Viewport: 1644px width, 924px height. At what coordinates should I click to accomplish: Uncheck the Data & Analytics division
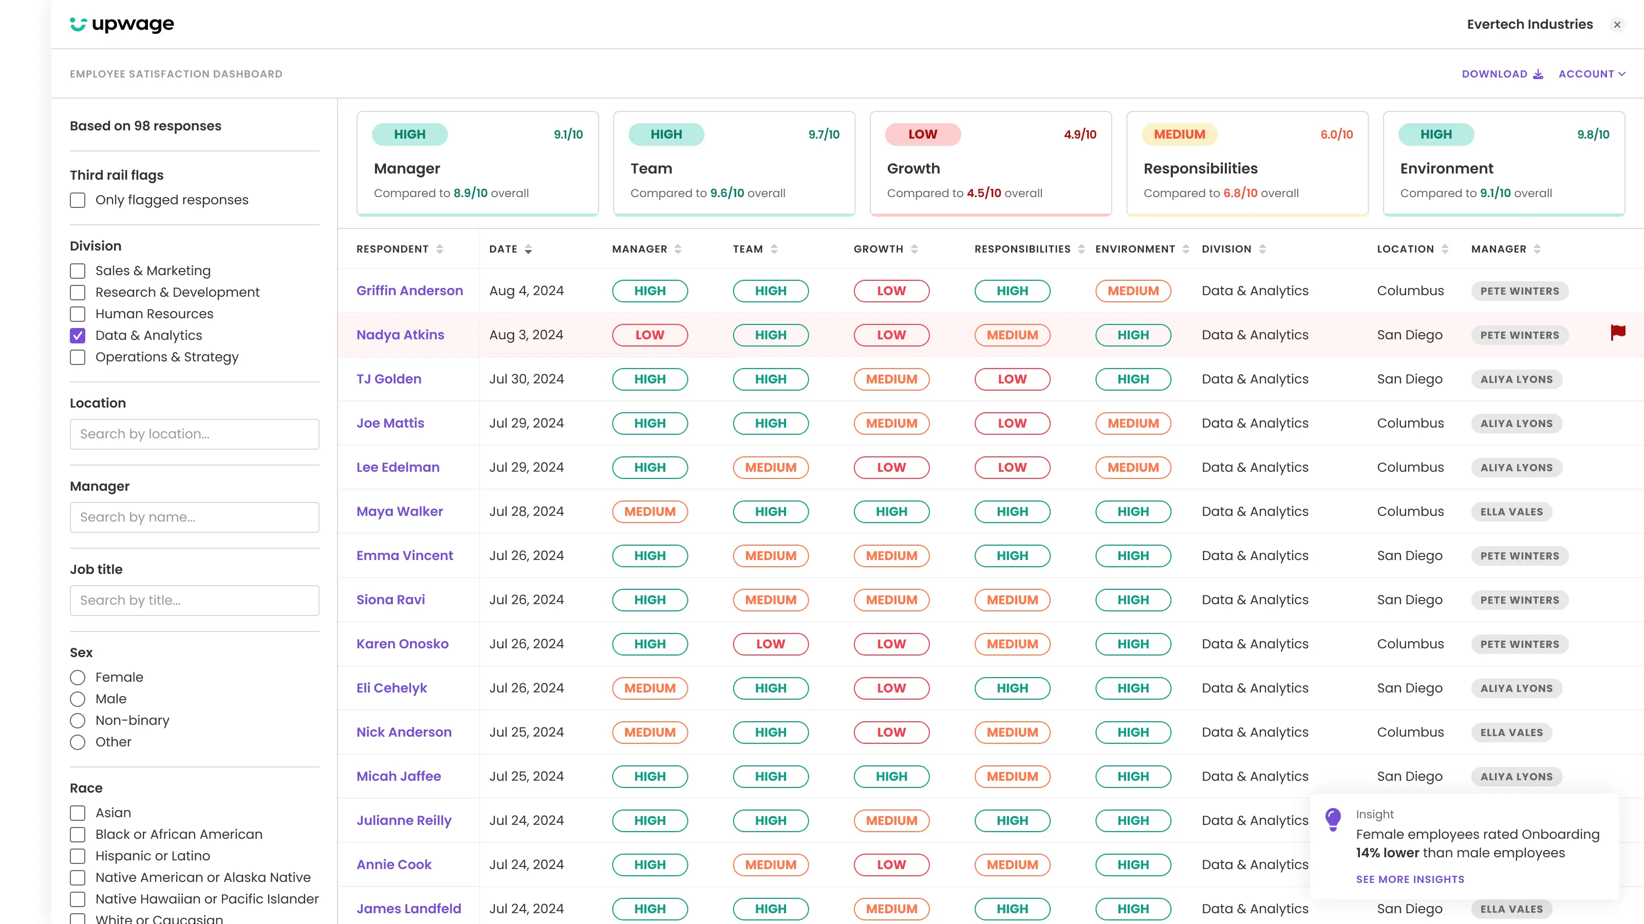(x=78, y=335)
